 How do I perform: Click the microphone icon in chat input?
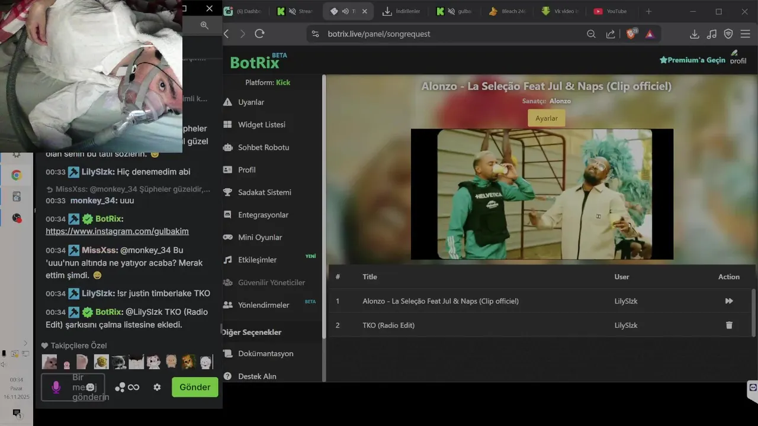coord(56,387)
